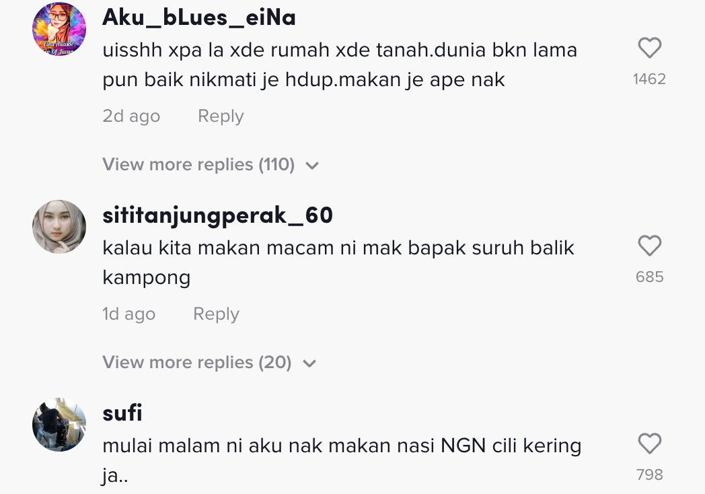Tap the heart on sufi's comment

pyautogui.click(x=650, y=444)
